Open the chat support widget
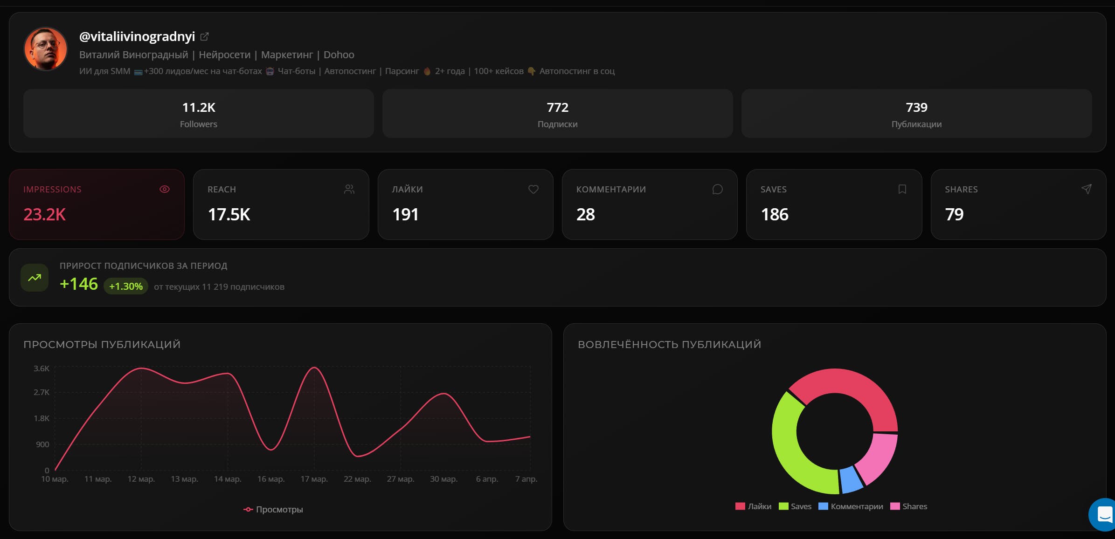1115x539 pixels. pyautogui.click(x=1105, y=515)
